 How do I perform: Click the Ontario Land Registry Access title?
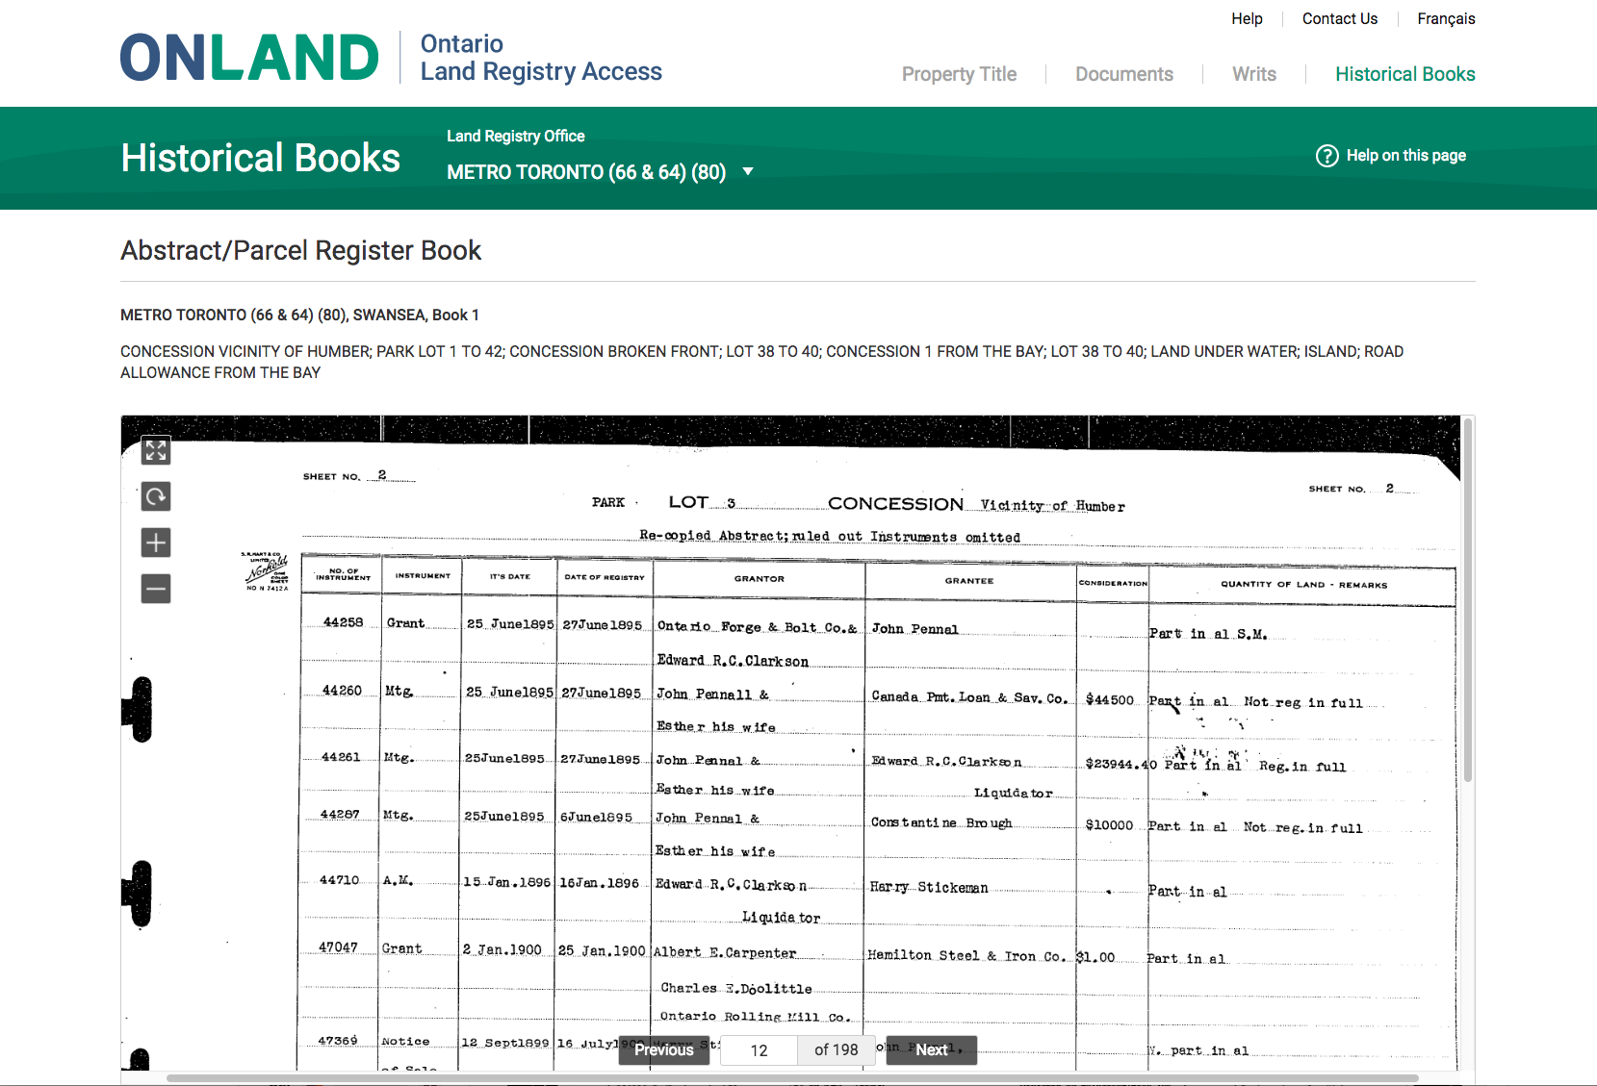pyautogui.click(x=541, y=58)
